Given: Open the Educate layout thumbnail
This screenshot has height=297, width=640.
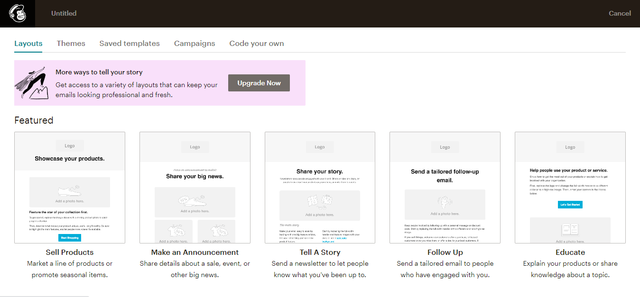Looking at the screenshot, I should tap(570, 188).
